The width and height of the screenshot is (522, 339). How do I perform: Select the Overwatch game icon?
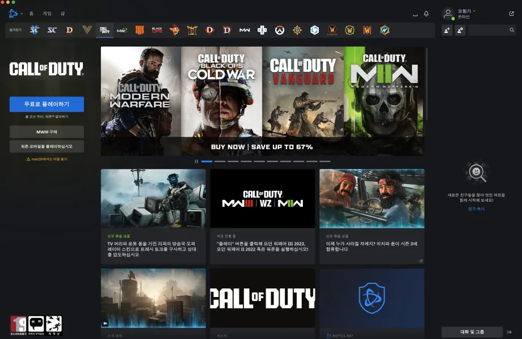click(280, 30)
